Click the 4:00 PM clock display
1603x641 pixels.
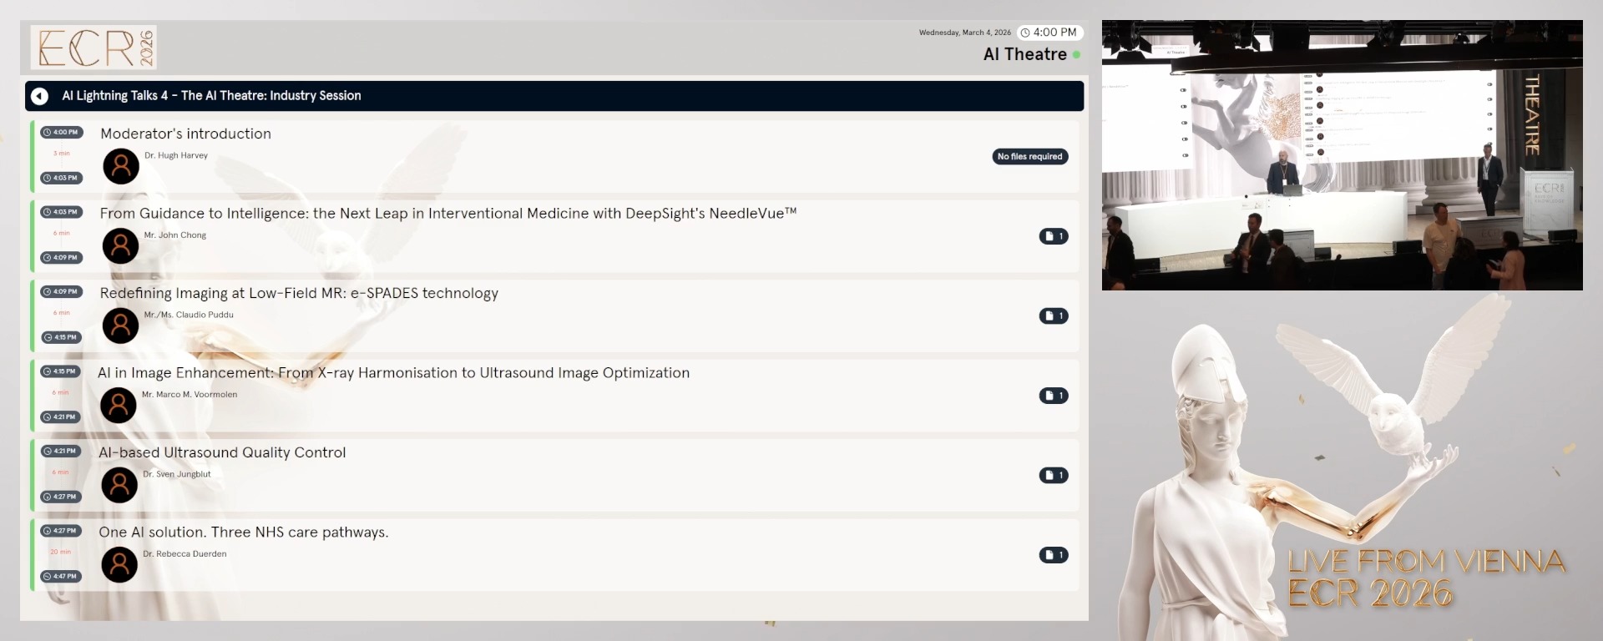[x=1049, y=33]
